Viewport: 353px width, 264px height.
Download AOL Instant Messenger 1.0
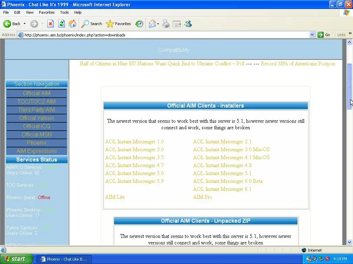click(x=134, y=142)
